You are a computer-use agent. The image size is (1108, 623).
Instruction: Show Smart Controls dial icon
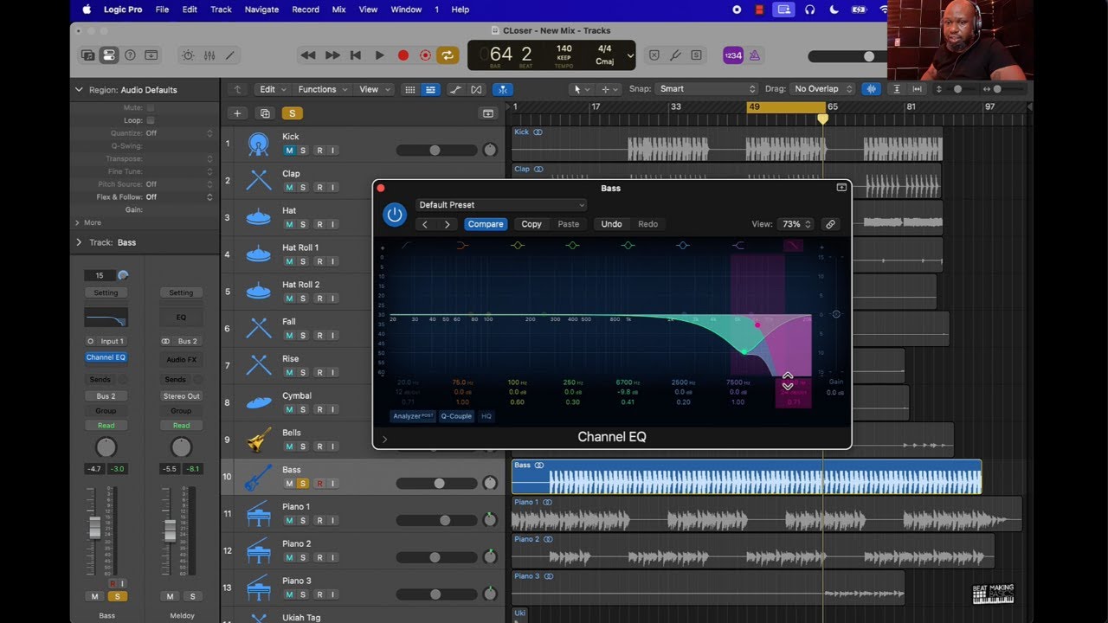point(188,55)
